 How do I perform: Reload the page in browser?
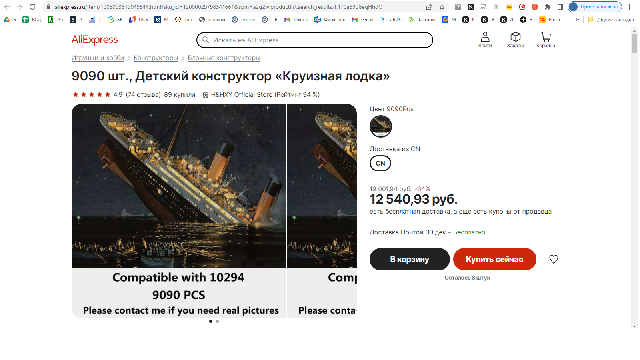click(32, 7)
